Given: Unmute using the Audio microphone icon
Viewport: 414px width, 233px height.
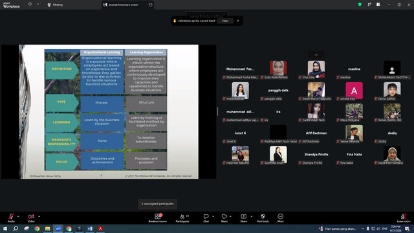Looking at the screenshot, I should [11, 216].
